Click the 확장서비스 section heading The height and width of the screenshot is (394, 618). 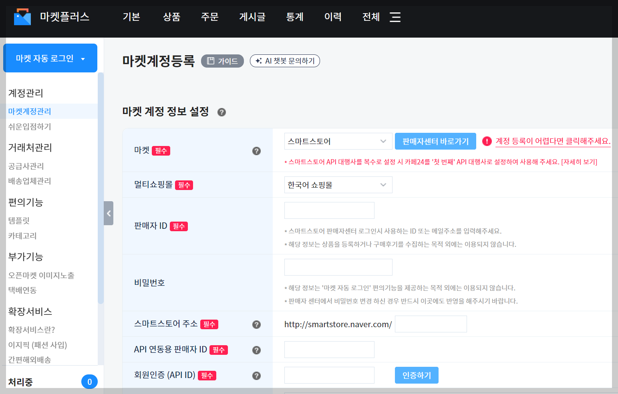pos(30,311)
